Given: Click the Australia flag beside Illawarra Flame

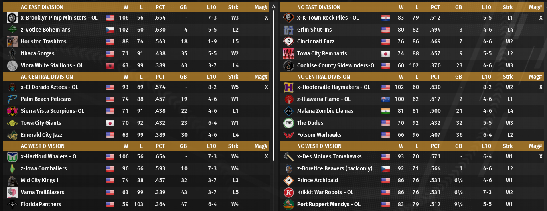Looking at the screenshot, I should [385, 99].
